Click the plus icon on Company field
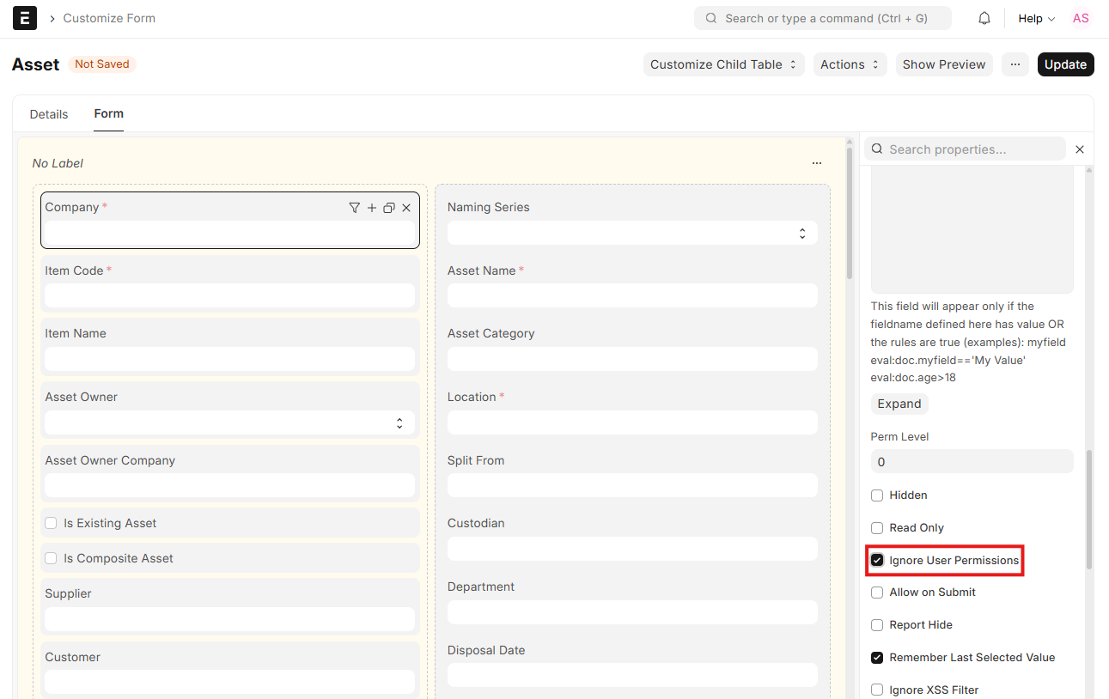 [372, 208]
